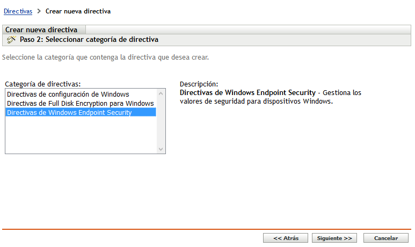Viewport: 415px width, 247px height.
Task: Select Directivas de configuración de Windows
Action: click(x=68, y=95)
